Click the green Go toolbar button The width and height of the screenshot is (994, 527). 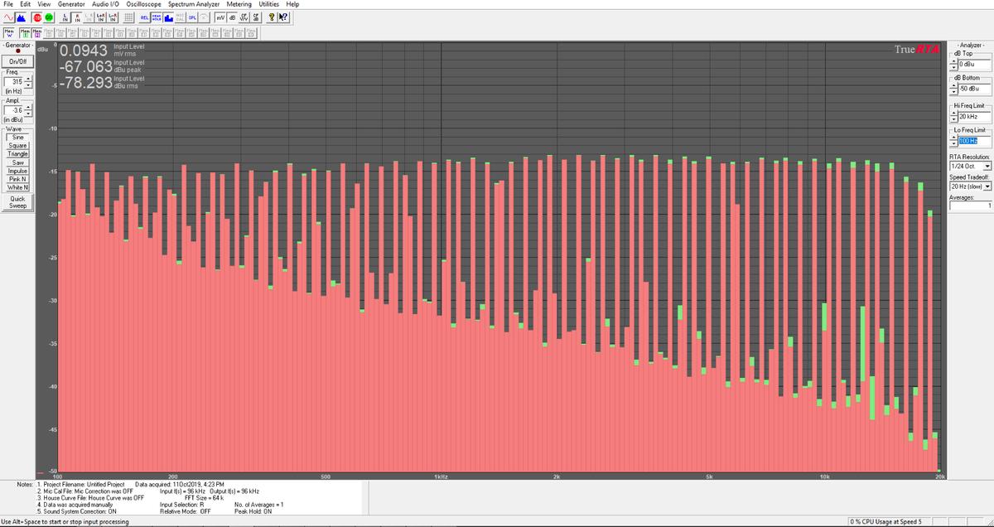tap(49, 17)
